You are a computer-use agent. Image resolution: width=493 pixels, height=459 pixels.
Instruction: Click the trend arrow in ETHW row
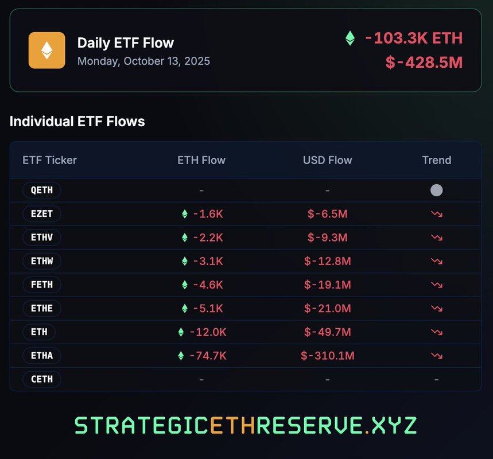(436, 261)
